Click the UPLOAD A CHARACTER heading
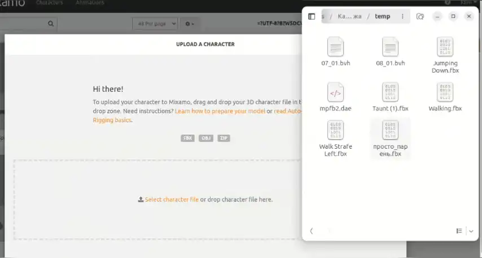482x258 pixels. 205,44
